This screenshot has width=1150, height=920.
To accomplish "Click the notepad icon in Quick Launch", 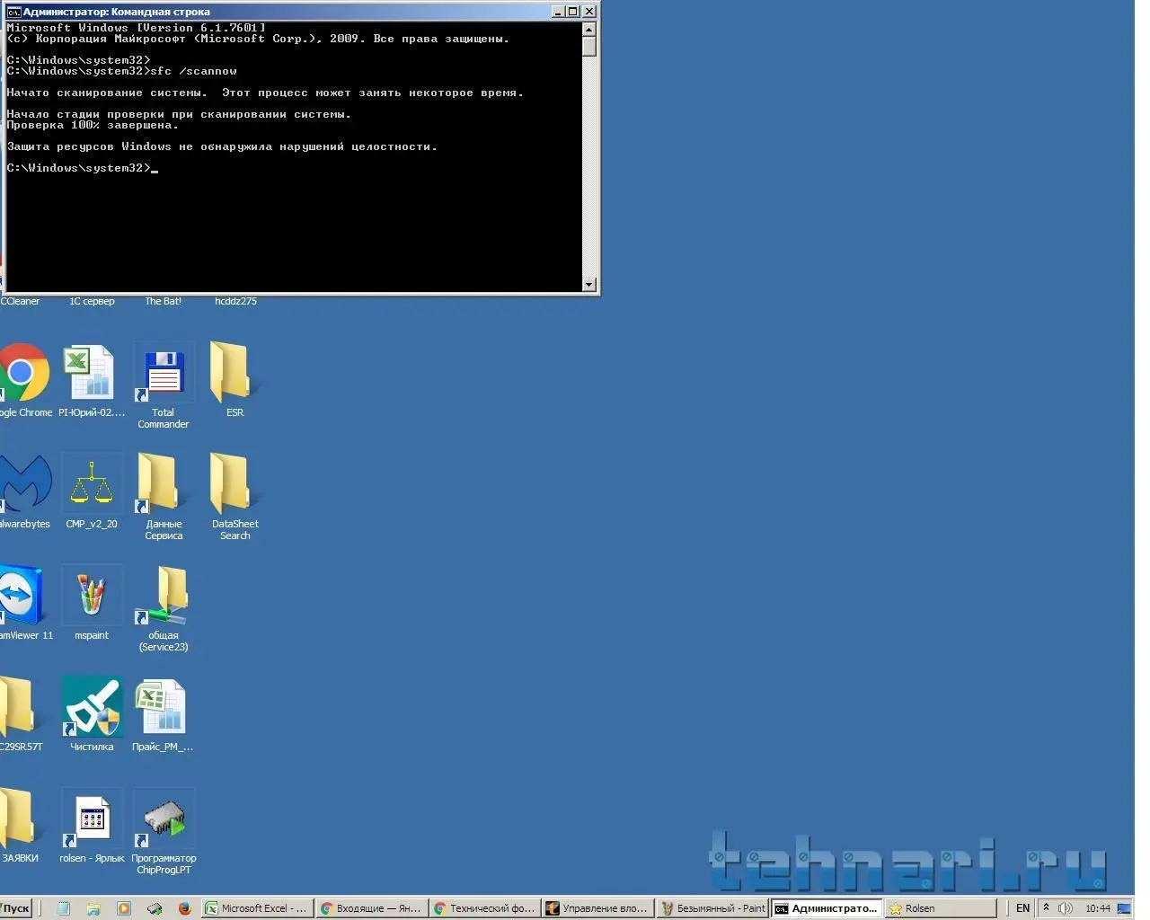I will (63, 908).
